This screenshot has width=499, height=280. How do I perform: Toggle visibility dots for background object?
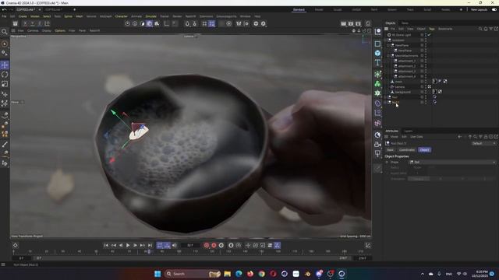click(x=426, y=92)
